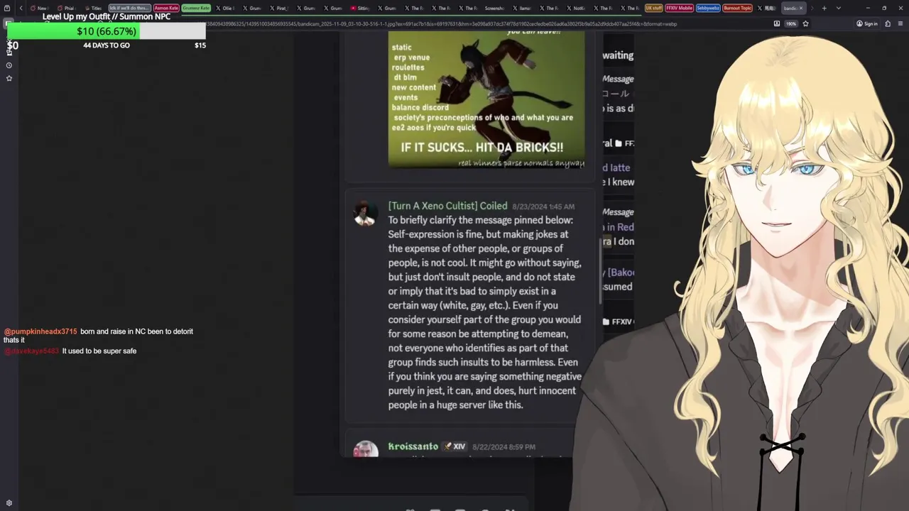909x511 pixels.
Task: Switch to the Titles tab
Action: pos(93,8)
